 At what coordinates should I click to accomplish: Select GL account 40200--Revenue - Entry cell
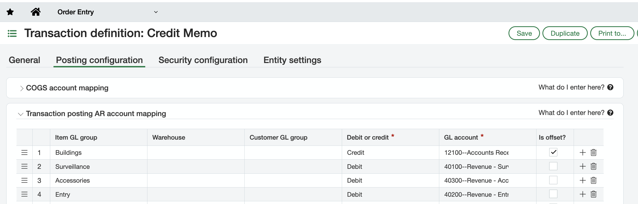488,194
